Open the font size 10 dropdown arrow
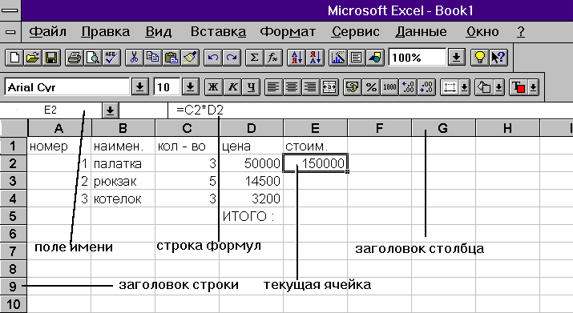Image resolution: width=573 pixels, height=313 pixels. pos(190,87)
